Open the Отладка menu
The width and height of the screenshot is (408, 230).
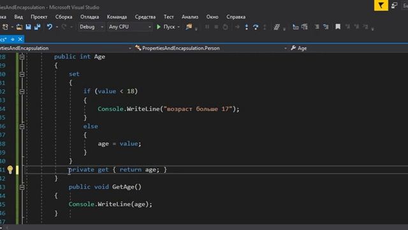(x=89, y=17)
